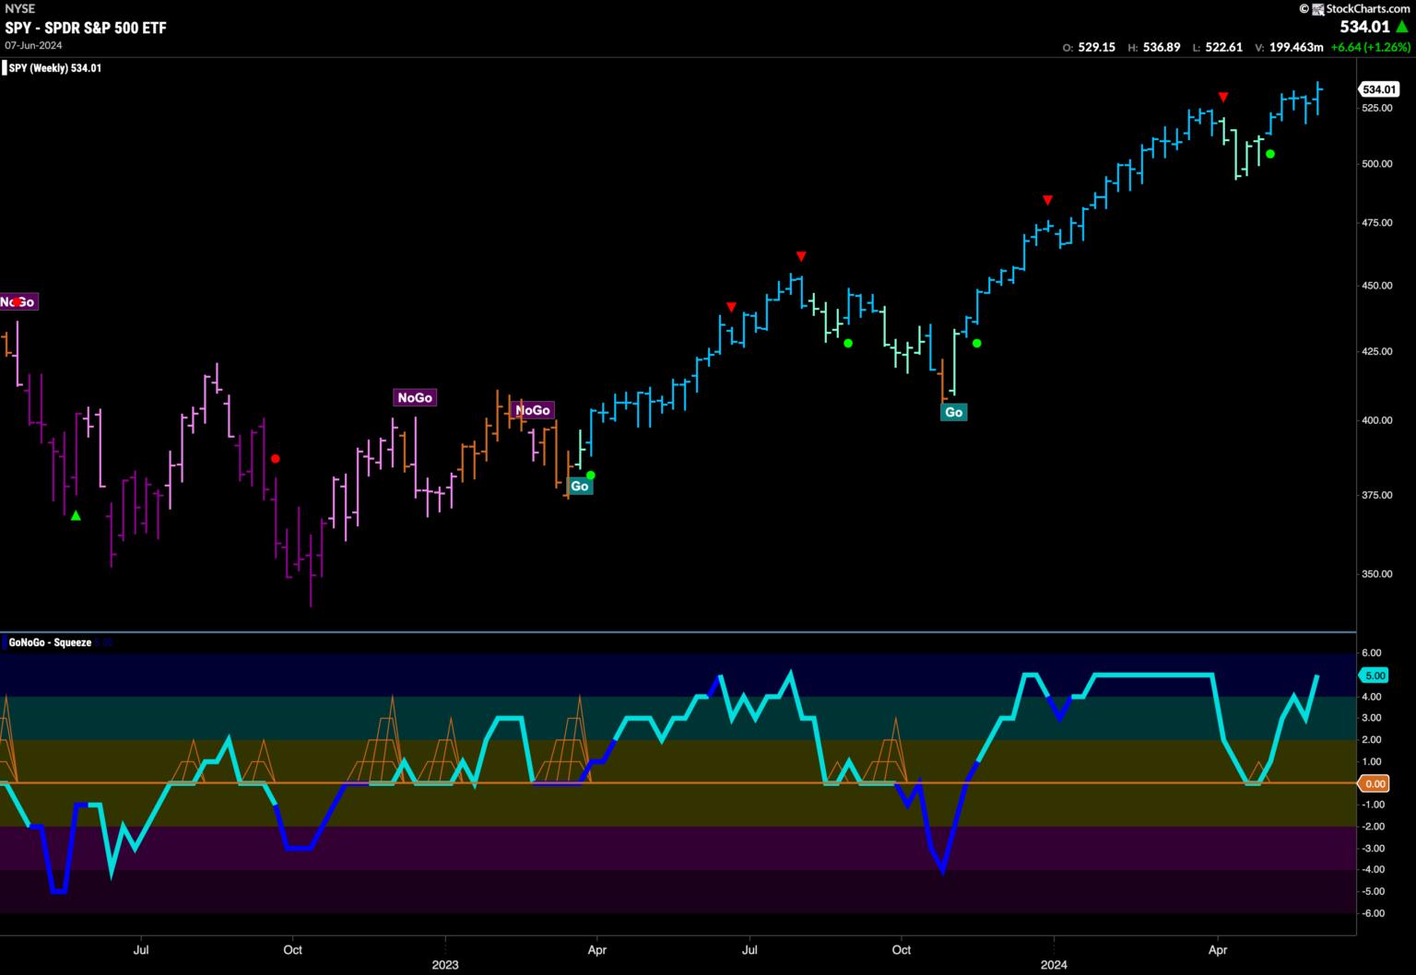Click the Go label near November 2023
The width and height of the screenshot is (1416, 975).
(x=953, y=412)
